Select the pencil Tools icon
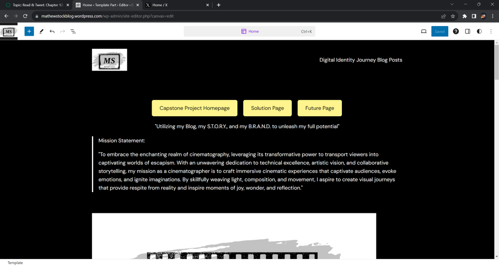 pyautogui.click(x=41, y=31)
